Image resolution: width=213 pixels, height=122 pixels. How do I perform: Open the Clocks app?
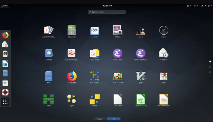(x=164, y=32)
